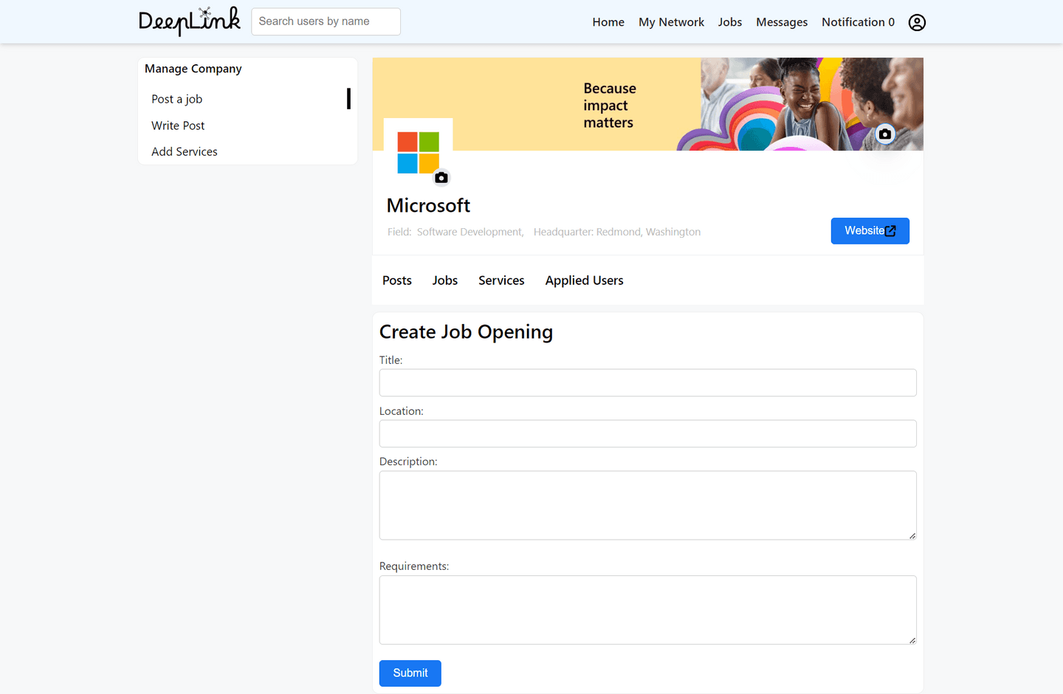
Task: Switch to the Services tab
Action: point(501,281)
